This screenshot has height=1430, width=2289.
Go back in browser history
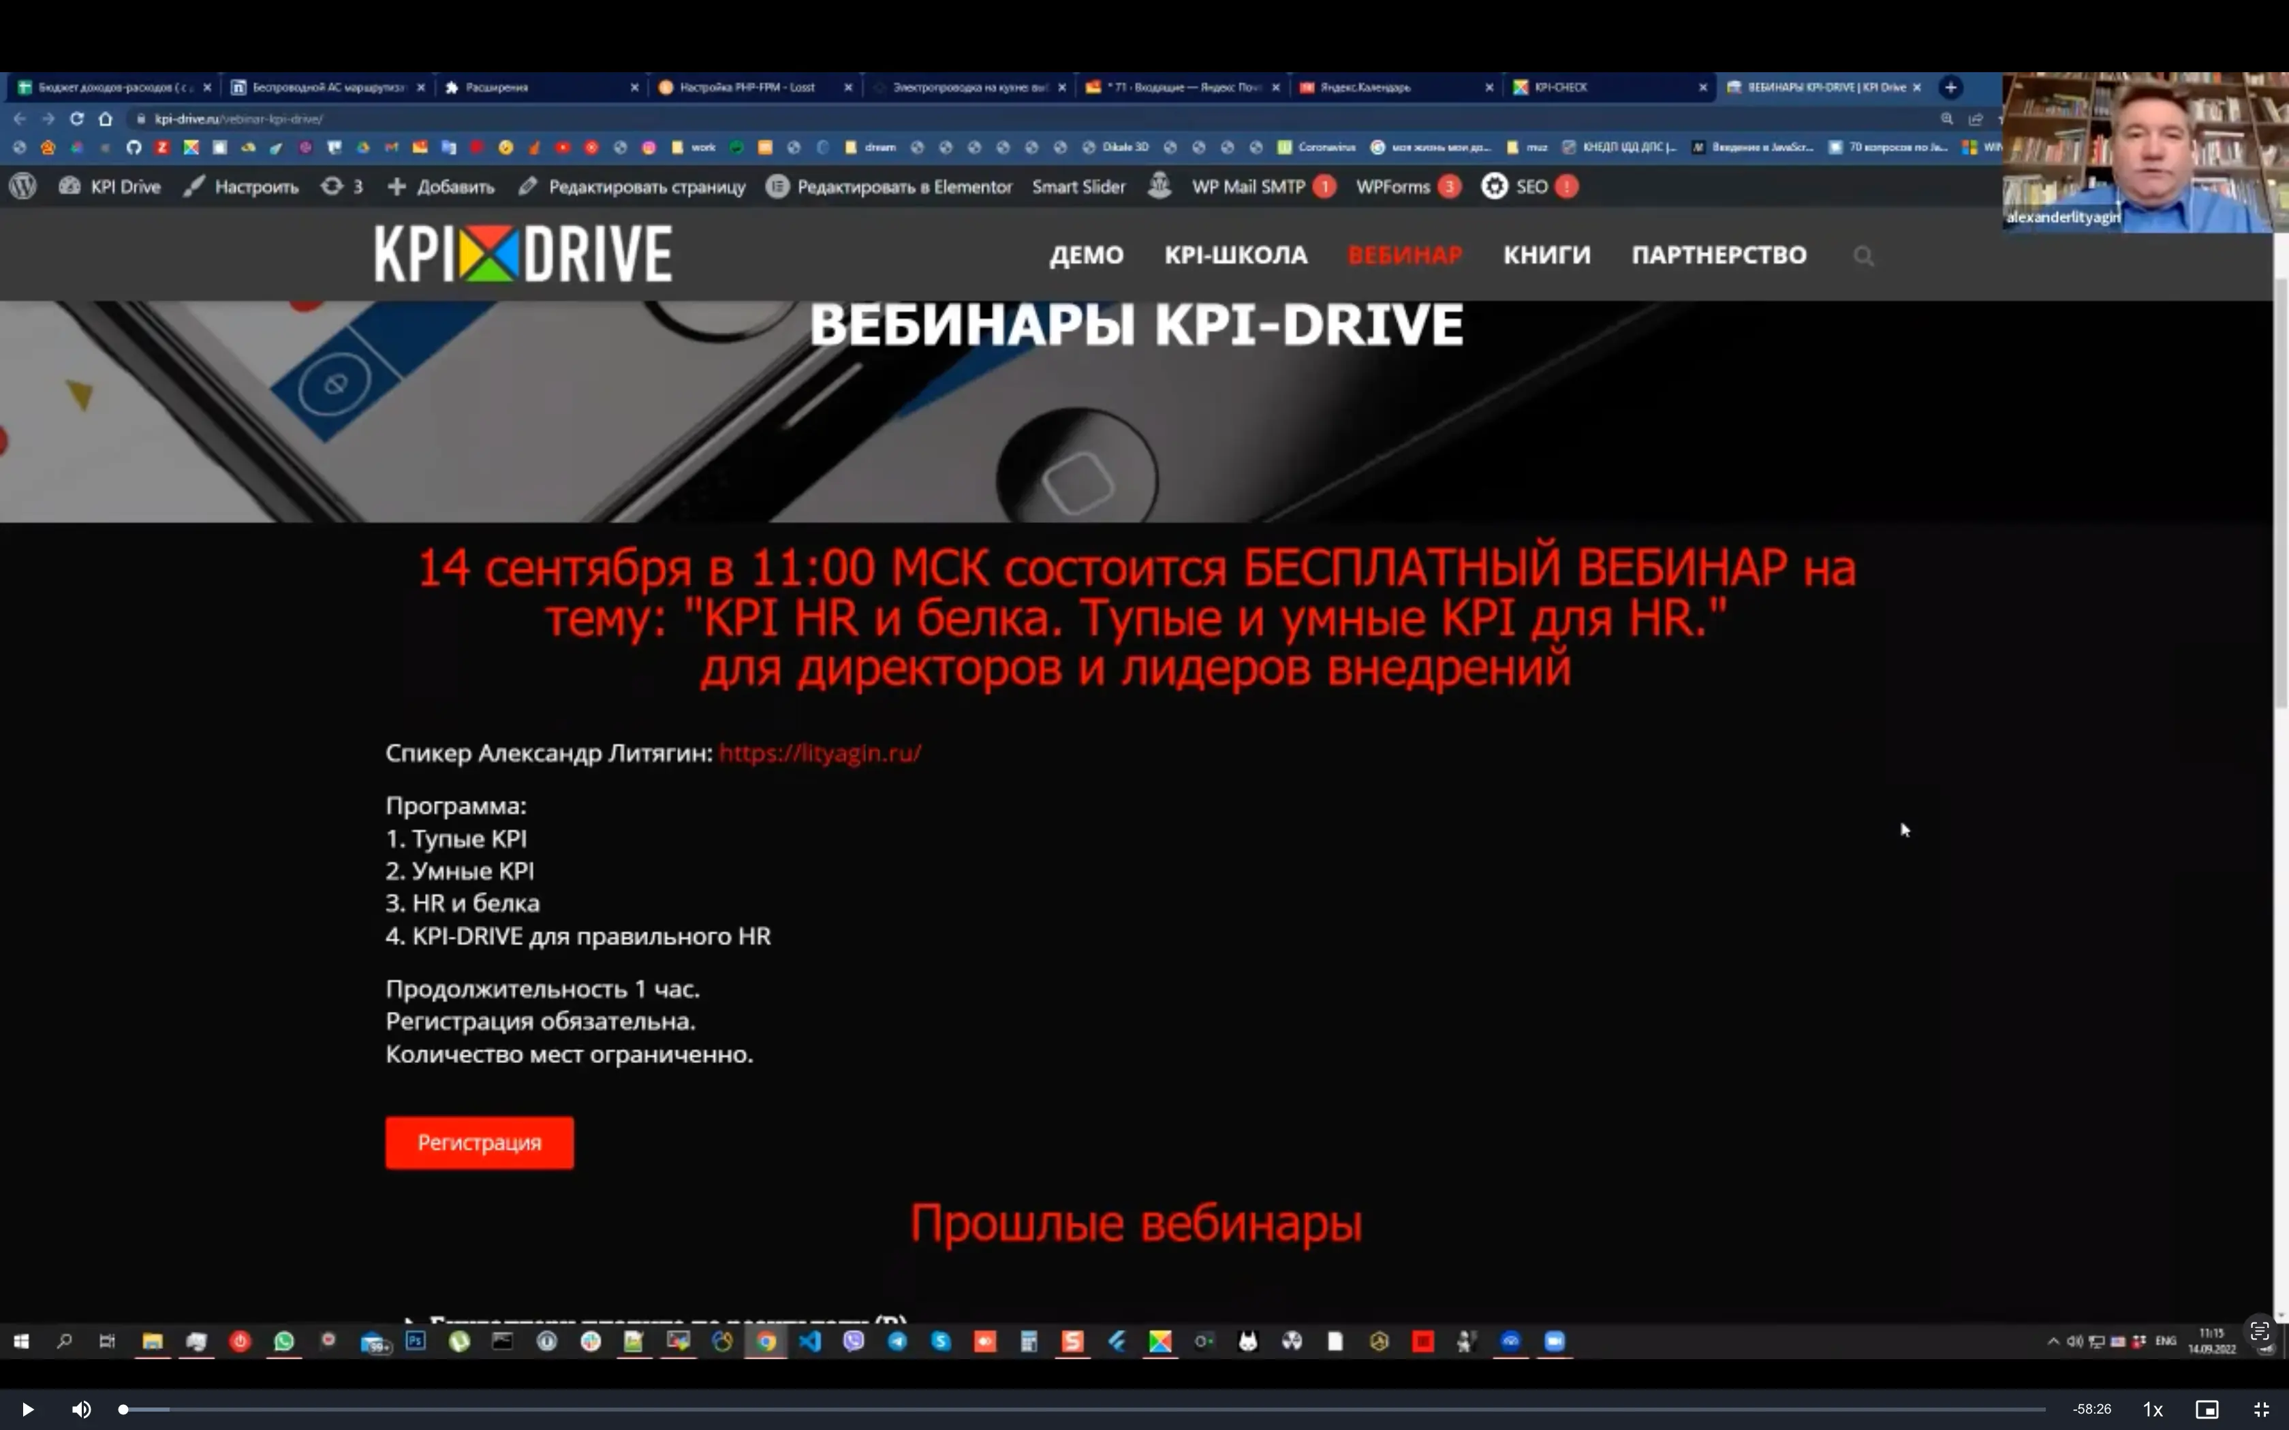(x=20, y=118)
